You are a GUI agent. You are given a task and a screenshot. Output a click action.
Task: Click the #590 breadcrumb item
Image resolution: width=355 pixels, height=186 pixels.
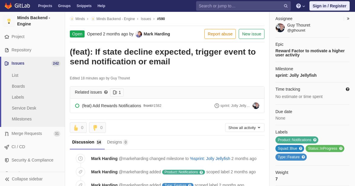(161, 19)
